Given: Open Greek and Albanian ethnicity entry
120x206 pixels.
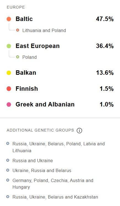Looking at the screenshot, I should tap(60, 105).
